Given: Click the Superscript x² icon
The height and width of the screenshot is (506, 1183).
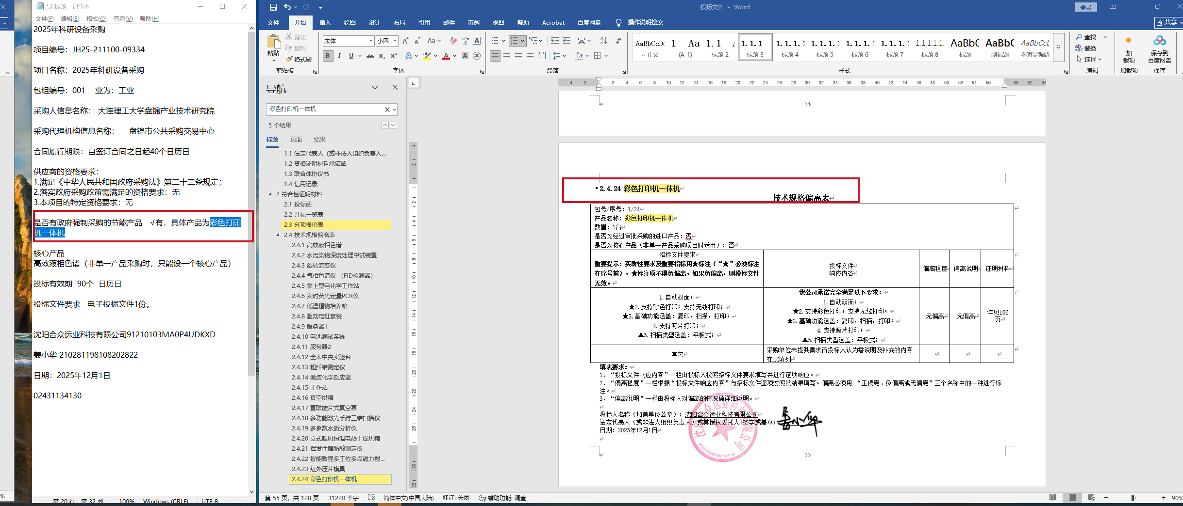Looking at the screenshot, I should (x=394, y=56).
